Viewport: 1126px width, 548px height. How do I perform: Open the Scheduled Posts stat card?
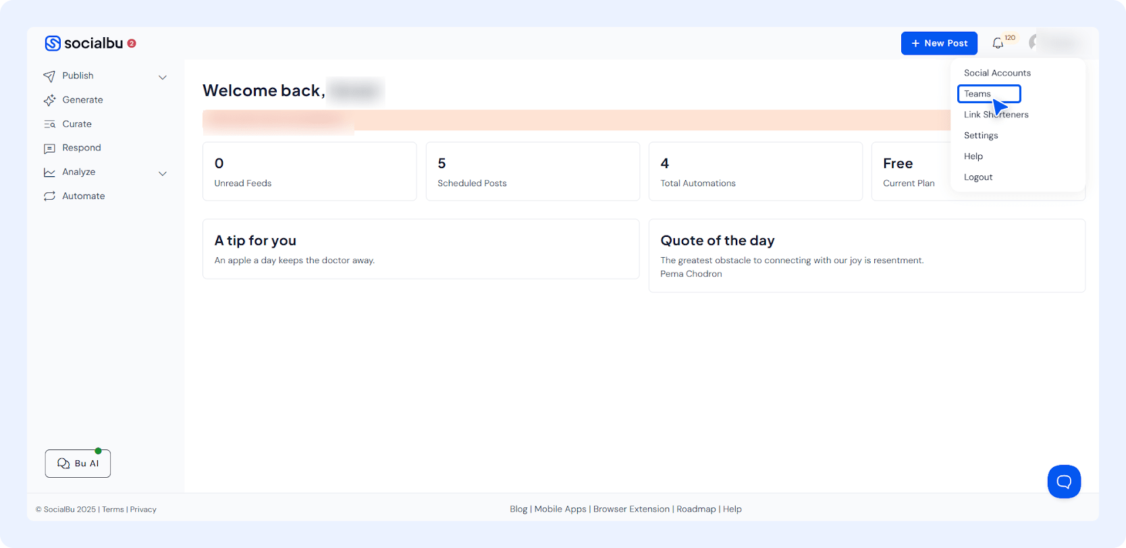[x=533, y=171]
